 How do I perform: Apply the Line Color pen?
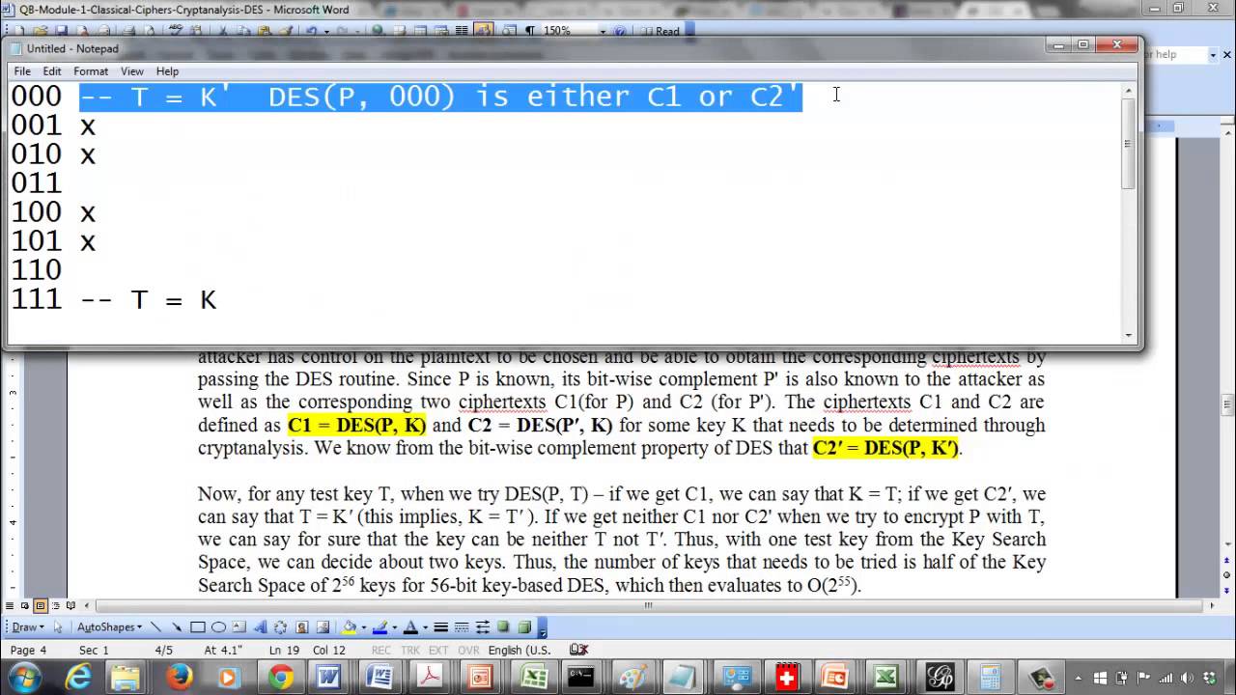tap(380, 627)
